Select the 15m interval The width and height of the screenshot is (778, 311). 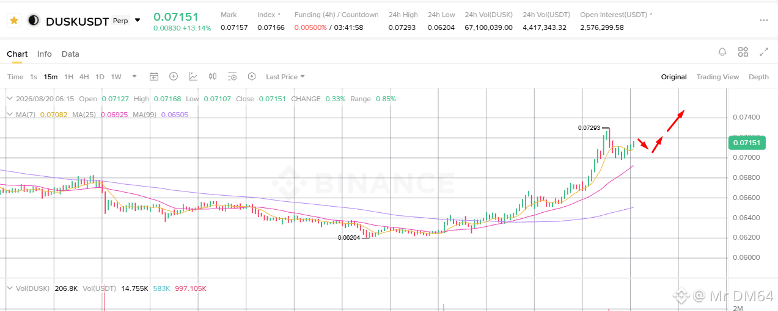pyautogui.click(x=51, y=77)
